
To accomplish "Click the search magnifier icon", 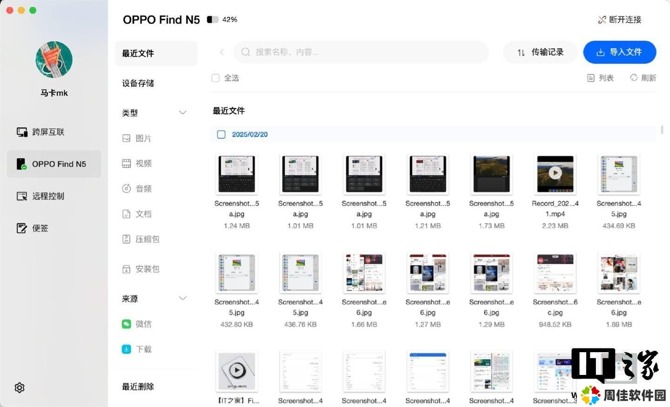I will (246, 52).
